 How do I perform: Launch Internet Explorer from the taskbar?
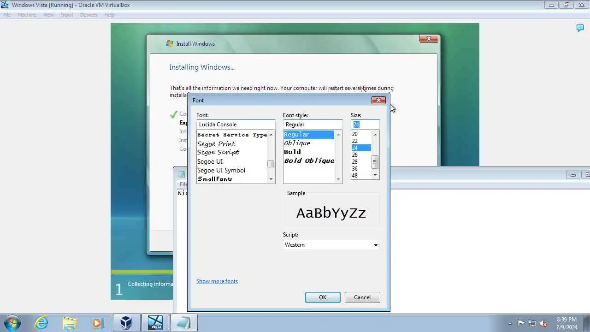pos(41,323)
